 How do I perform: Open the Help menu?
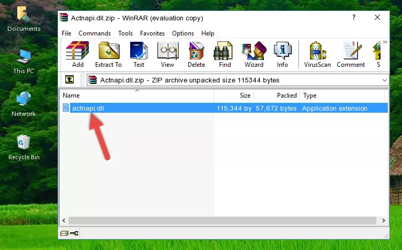(x=208, y=33)
